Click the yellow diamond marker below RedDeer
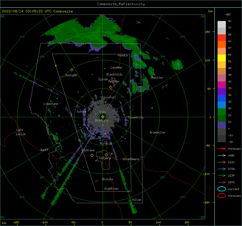The width and height of the screenshot is (242, 226). coord(111,87)
